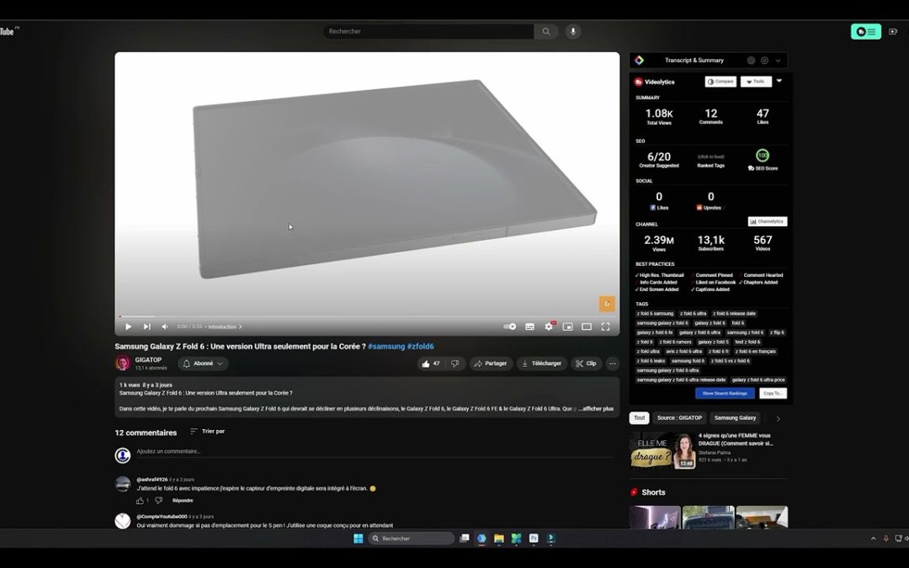Create a Clip of the video
This screenshot has width=909, height=568.
pyautogui.click(x=586, y=364)
